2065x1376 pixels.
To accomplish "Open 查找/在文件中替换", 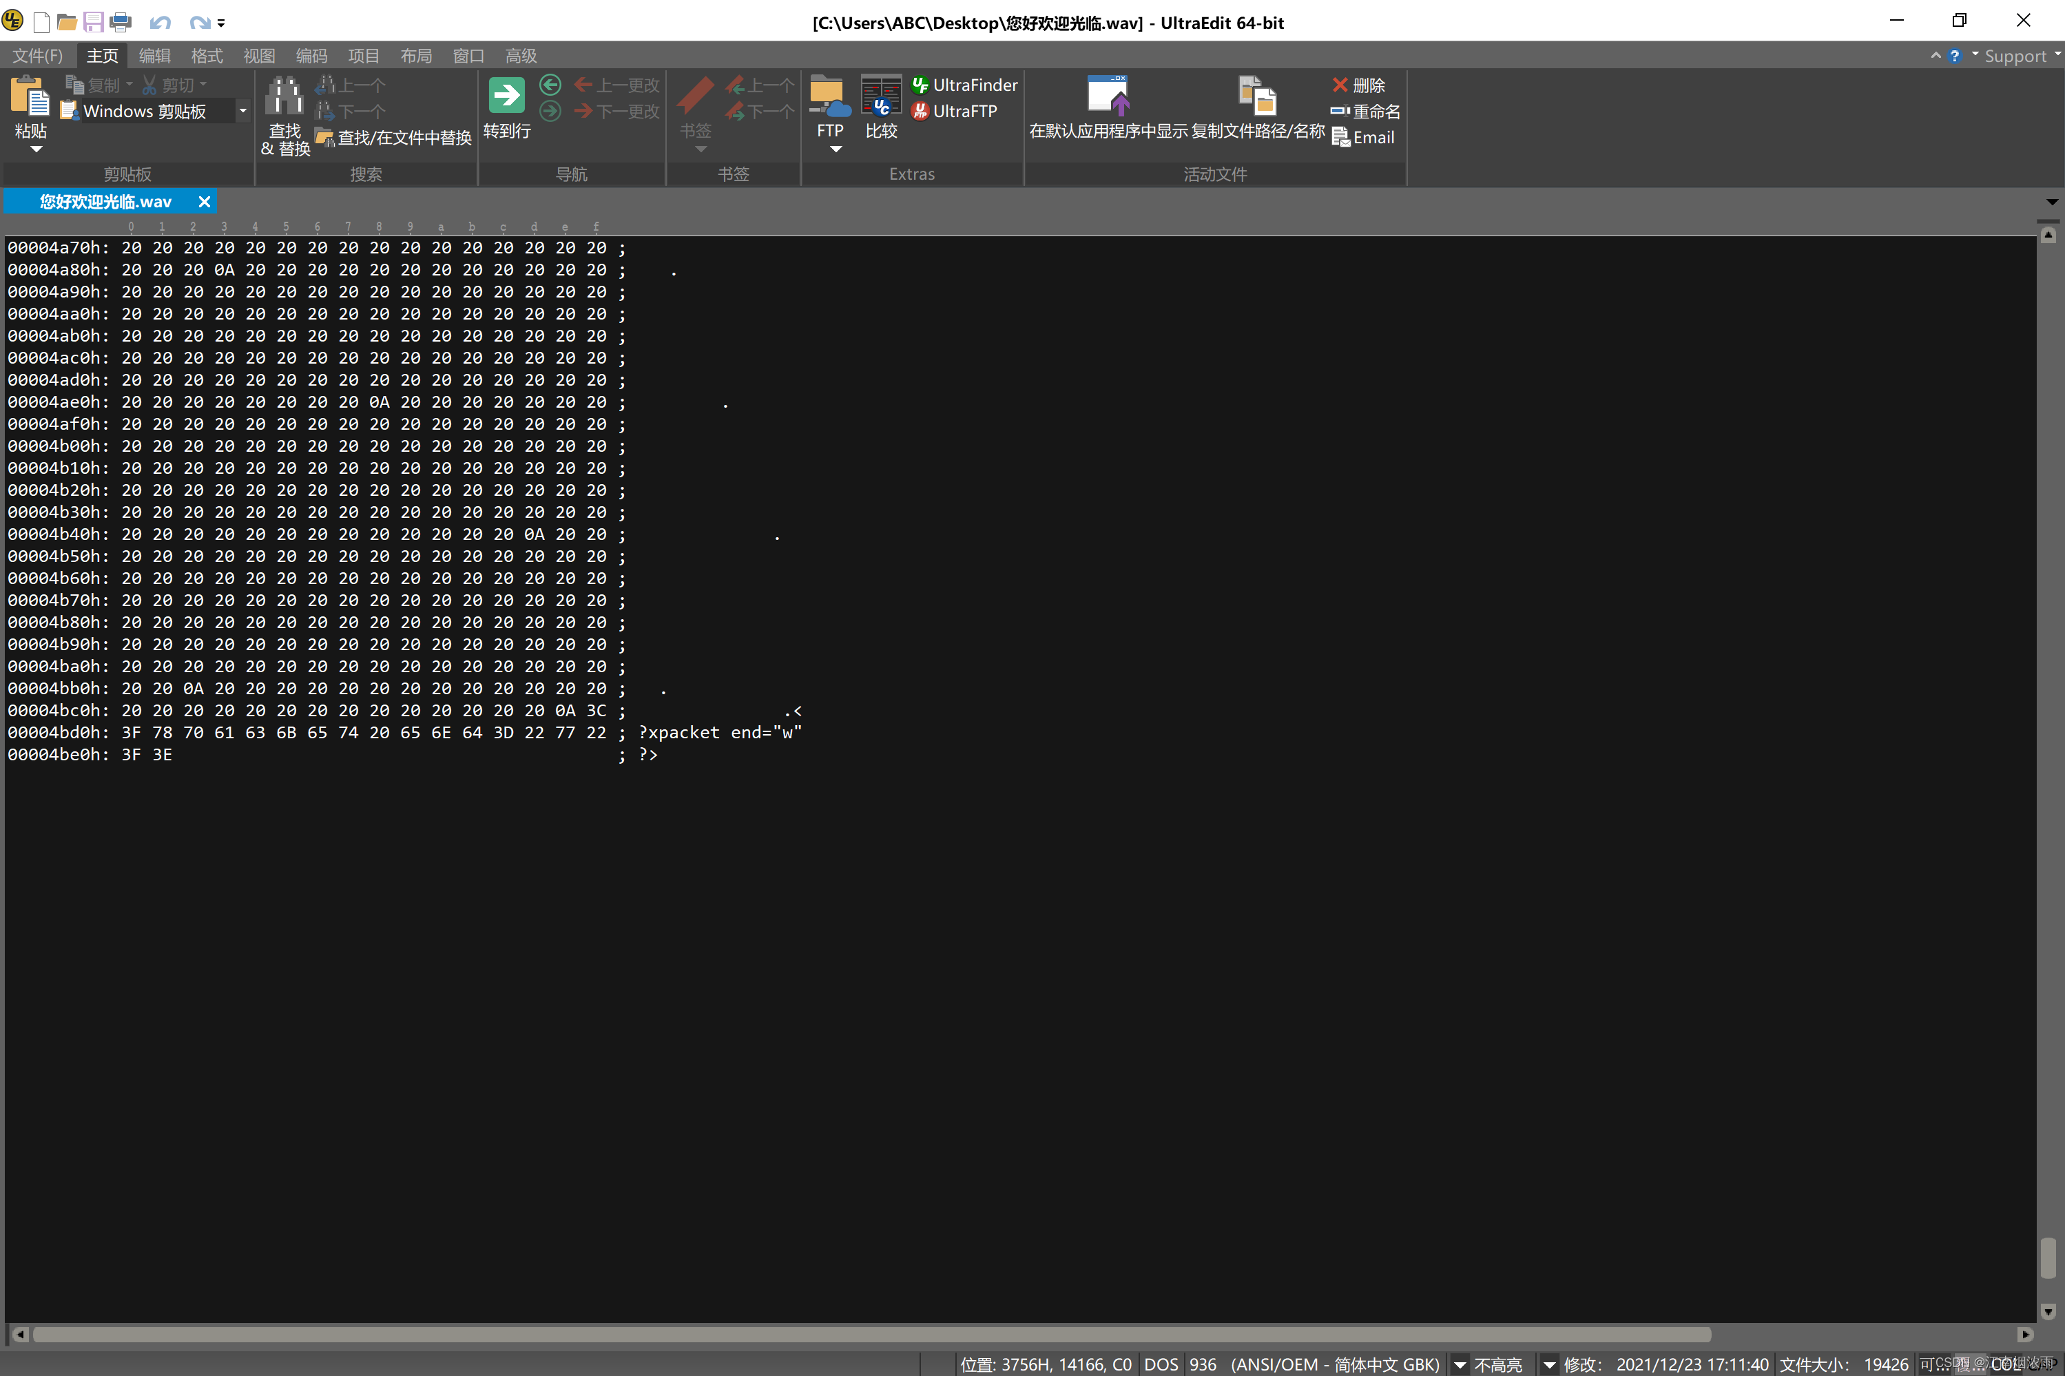I will tap(394, 138).
